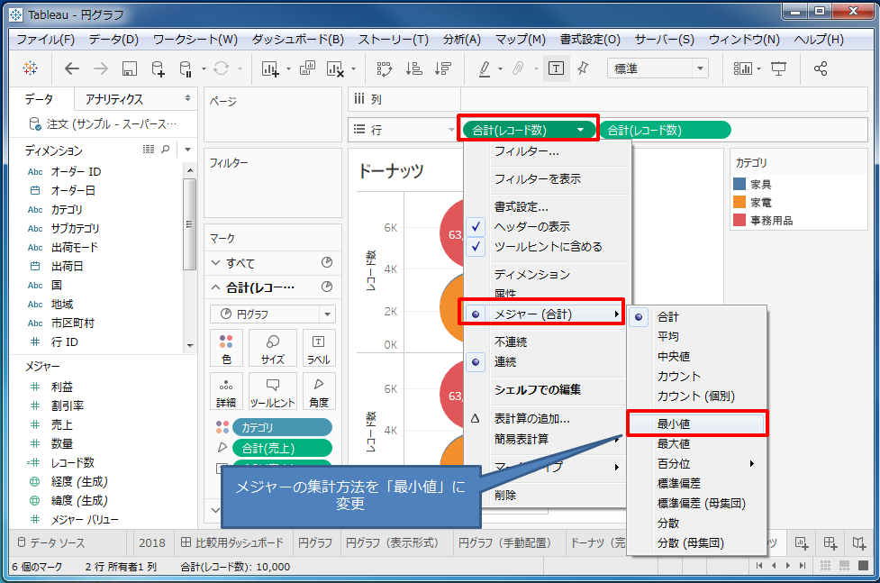This screenshot has height=583, width=880.
Task: Click the share workbook icon
Action: point(821,68)
